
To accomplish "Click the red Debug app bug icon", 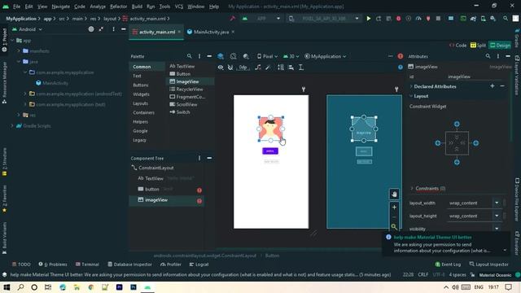I will [x=398, y=19].
